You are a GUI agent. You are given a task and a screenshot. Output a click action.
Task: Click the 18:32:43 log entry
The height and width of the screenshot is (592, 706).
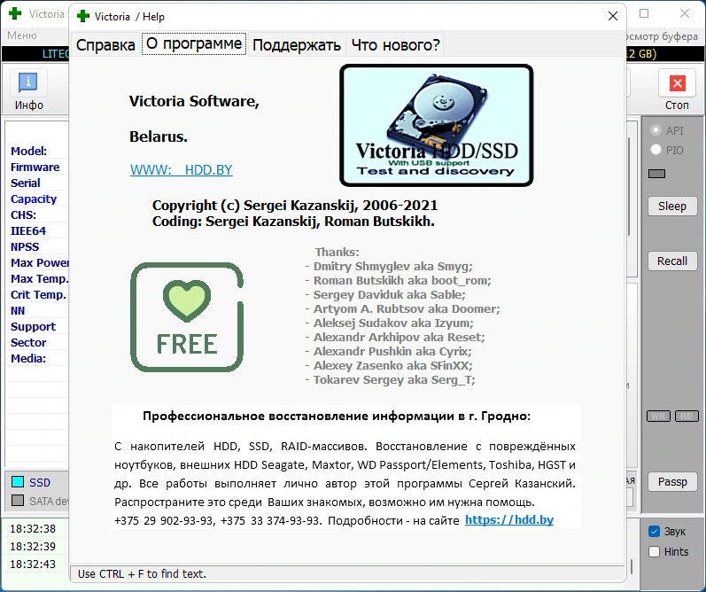click(33, 564)
